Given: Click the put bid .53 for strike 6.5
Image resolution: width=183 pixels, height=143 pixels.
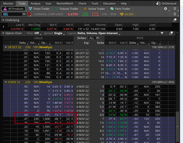Looking at the screenshot, I should [110, 115].
